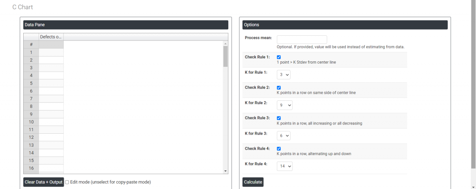Uncheck the Check Rule 1 checkbox
Image resolution: width=476 pixels, height=189 pixels.
279,57
